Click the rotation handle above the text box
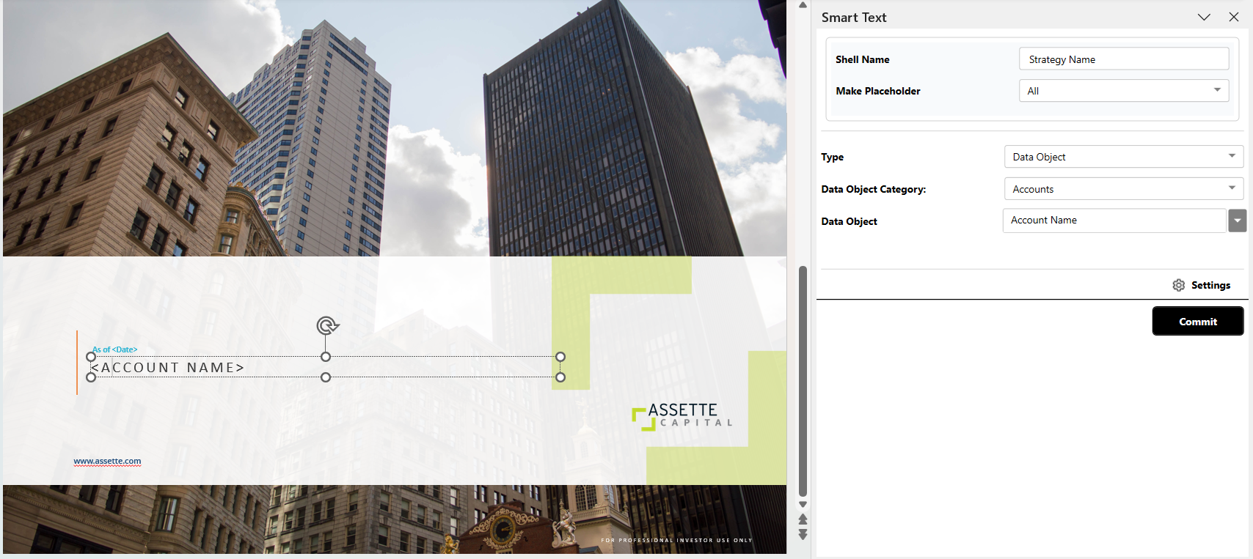Viewport: 1253px width, 559px height. [x=326, y=325]
